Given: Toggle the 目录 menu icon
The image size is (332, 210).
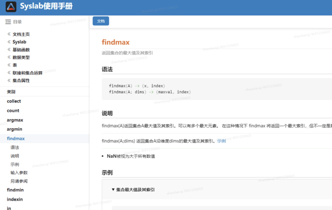Looking at the screenshot, I should [8, 22].
